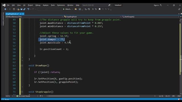Viewport: 182px width, 102px height.
Task: Click the Live Share/feedback icon at top right
Action: click(179, 9)
